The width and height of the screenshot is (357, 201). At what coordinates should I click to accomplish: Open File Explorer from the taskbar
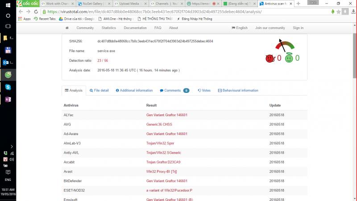(x=5, y=38)
